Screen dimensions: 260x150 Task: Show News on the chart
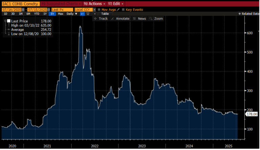(139, 19)
